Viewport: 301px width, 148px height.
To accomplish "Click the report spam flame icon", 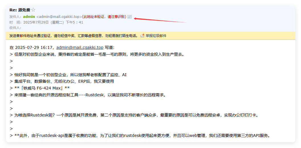I will pyautogui.click(x=142, y=36).
